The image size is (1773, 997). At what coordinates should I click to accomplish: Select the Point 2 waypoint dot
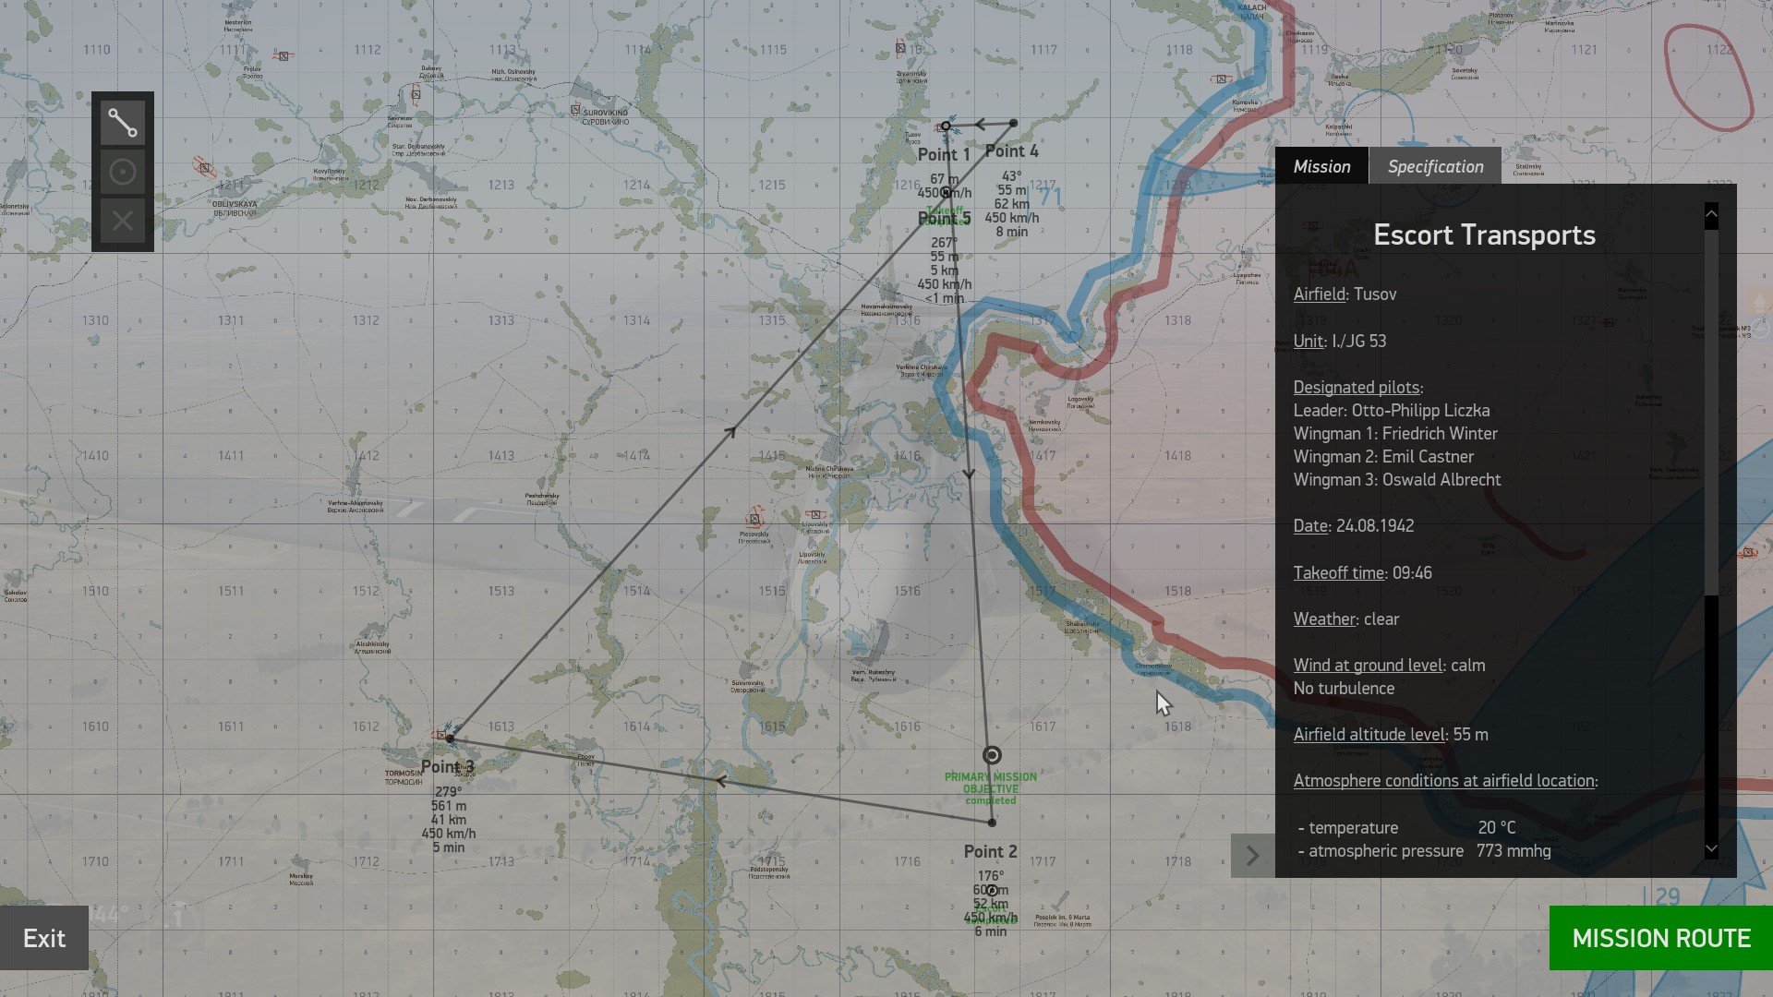click(992, 823)
